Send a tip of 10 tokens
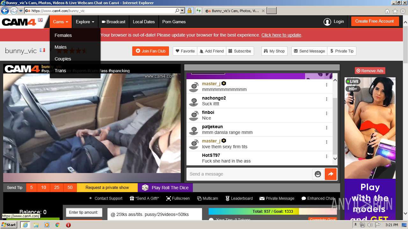This screenshot has width=408, height=229. (x=44, y=188)
